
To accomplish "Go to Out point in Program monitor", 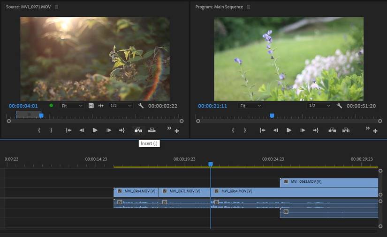I will [x=316, y=130].
